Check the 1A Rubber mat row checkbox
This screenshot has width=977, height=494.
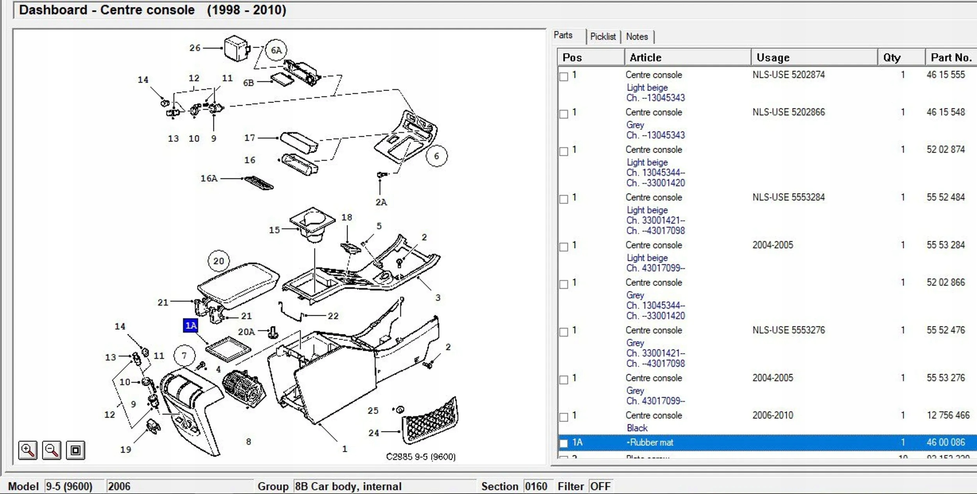tap(564, 443)
